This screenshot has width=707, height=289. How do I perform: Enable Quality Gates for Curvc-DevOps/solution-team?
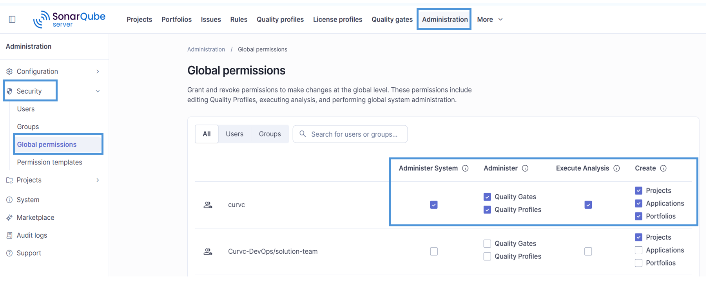tap(487, 244)
